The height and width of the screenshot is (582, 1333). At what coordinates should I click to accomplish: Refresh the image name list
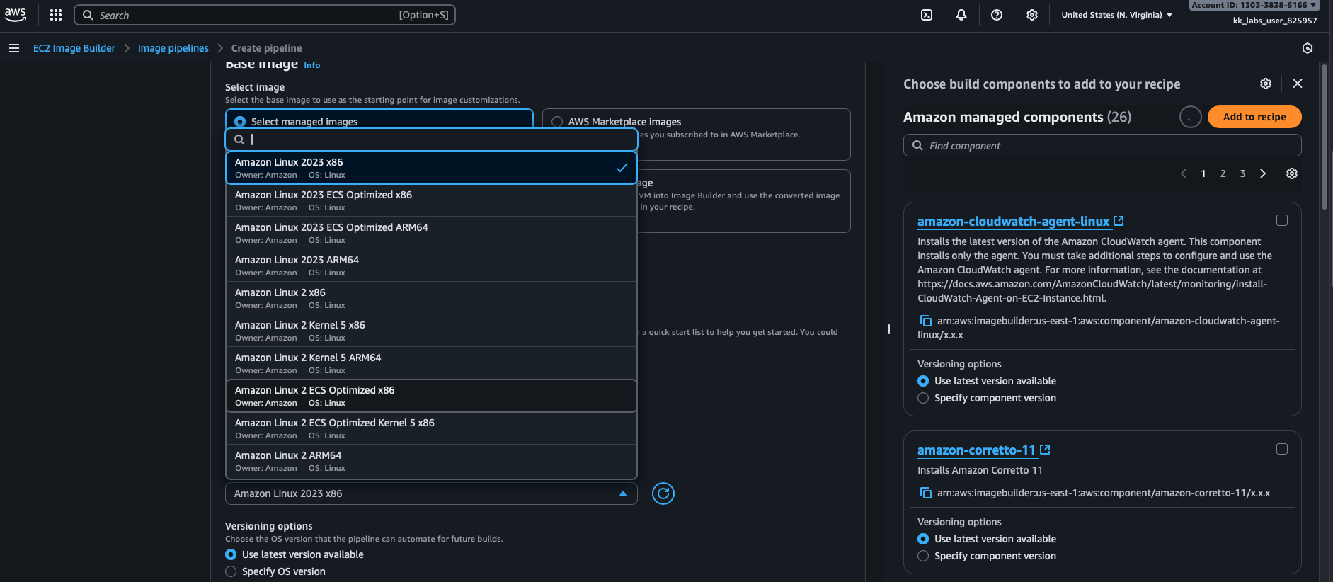click(663, 493)
